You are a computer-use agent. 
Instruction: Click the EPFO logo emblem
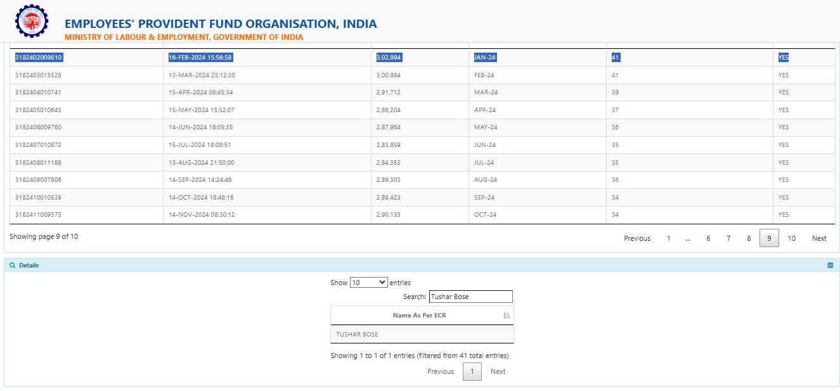click(x=31, y=21)
